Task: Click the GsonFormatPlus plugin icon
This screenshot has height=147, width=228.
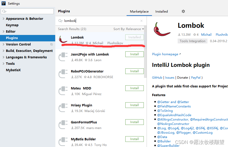Action: tap(63, 125)
